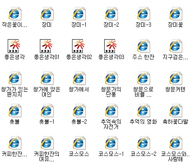
Task: Select the 좋은생각 media file icon
Action: (14, 46)
